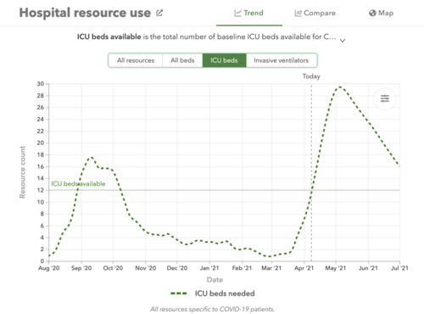This screenshot has height=314, width=424.
Task: Click the 'May '21' axis label
Action: coord(336,268)
